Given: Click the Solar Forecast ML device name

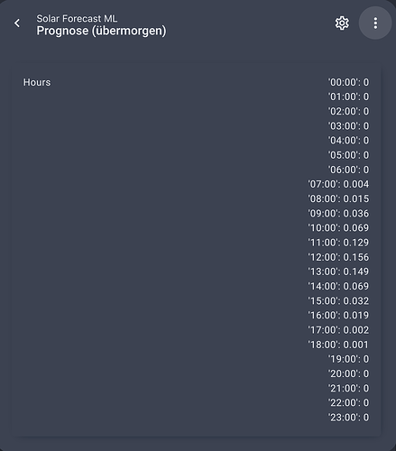Looking at the screenshot, I should click(77, 19).
